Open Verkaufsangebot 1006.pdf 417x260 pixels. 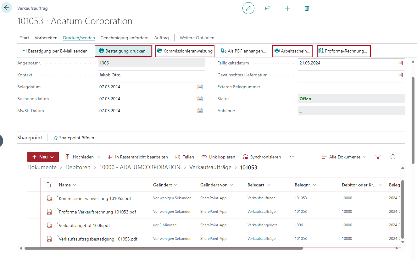pyautogui.click(x=84, y=225)
